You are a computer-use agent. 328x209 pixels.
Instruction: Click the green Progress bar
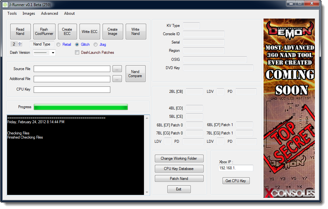(x=81, y=107)
